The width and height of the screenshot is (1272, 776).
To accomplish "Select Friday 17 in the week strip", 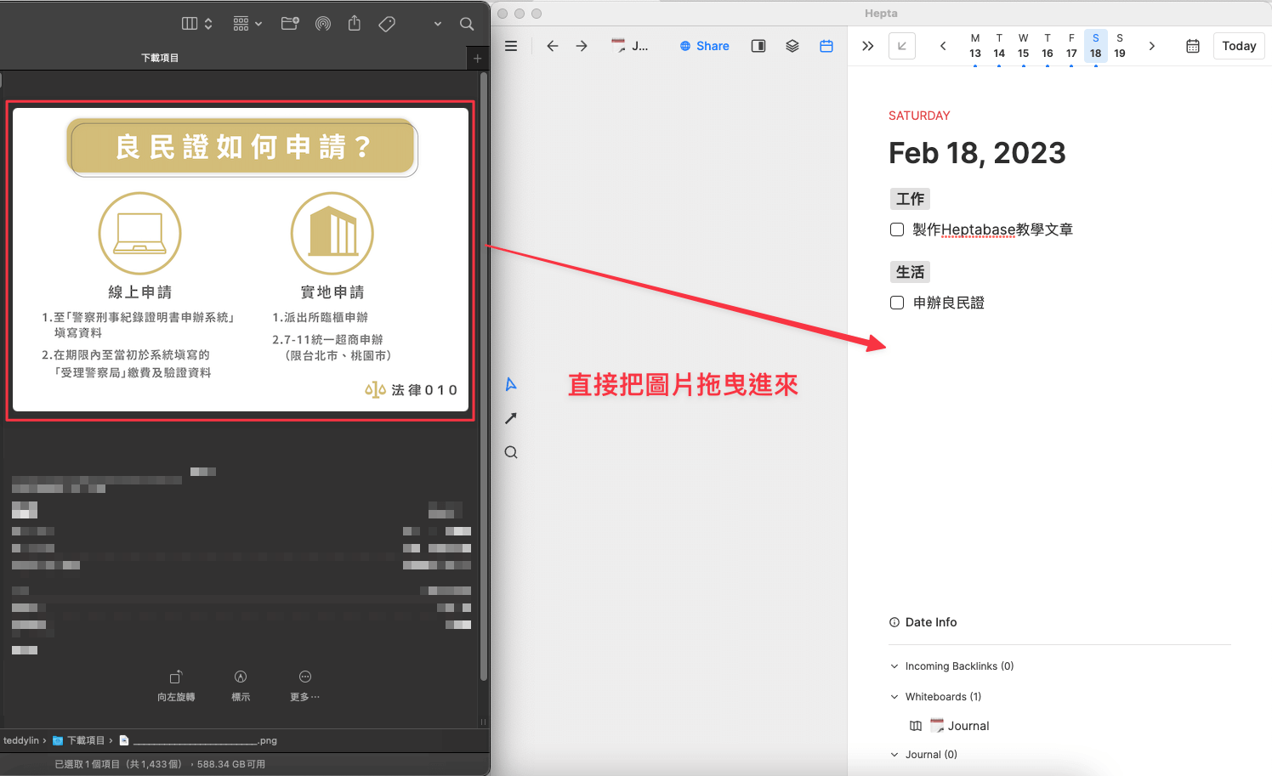I will tap(1071, 46).
